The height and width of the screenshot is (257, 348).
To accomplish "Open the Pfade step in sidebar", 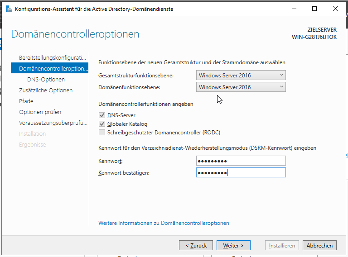I will (26, 101).
